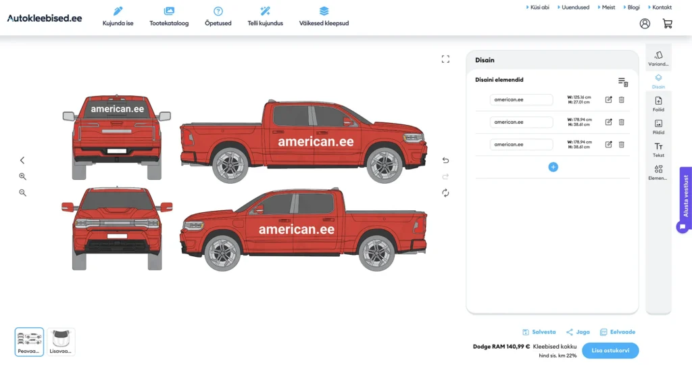
Task: Select american.ee text on lower side view
Action: pyautogui.click(x=297, y=230)
